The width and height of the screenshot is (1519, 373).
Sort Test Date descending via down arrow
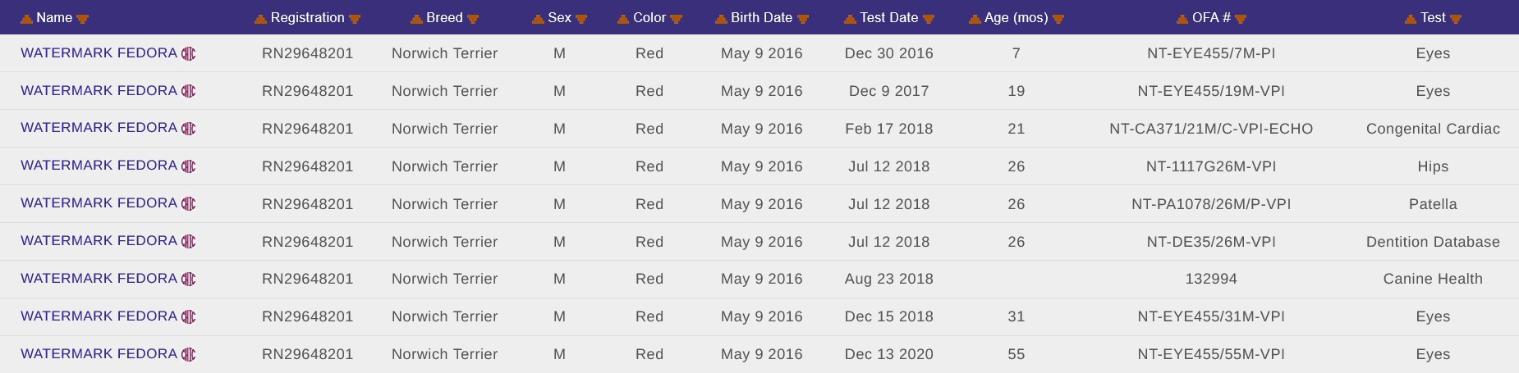tap(929, 19)
